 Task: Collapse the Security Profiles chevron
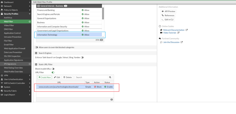pyautogui.click(x=30, y=14)
